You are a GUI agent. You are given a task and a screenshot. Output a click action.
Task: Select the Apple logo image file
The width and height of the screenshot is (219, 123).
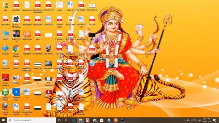[x=16, y=19]
